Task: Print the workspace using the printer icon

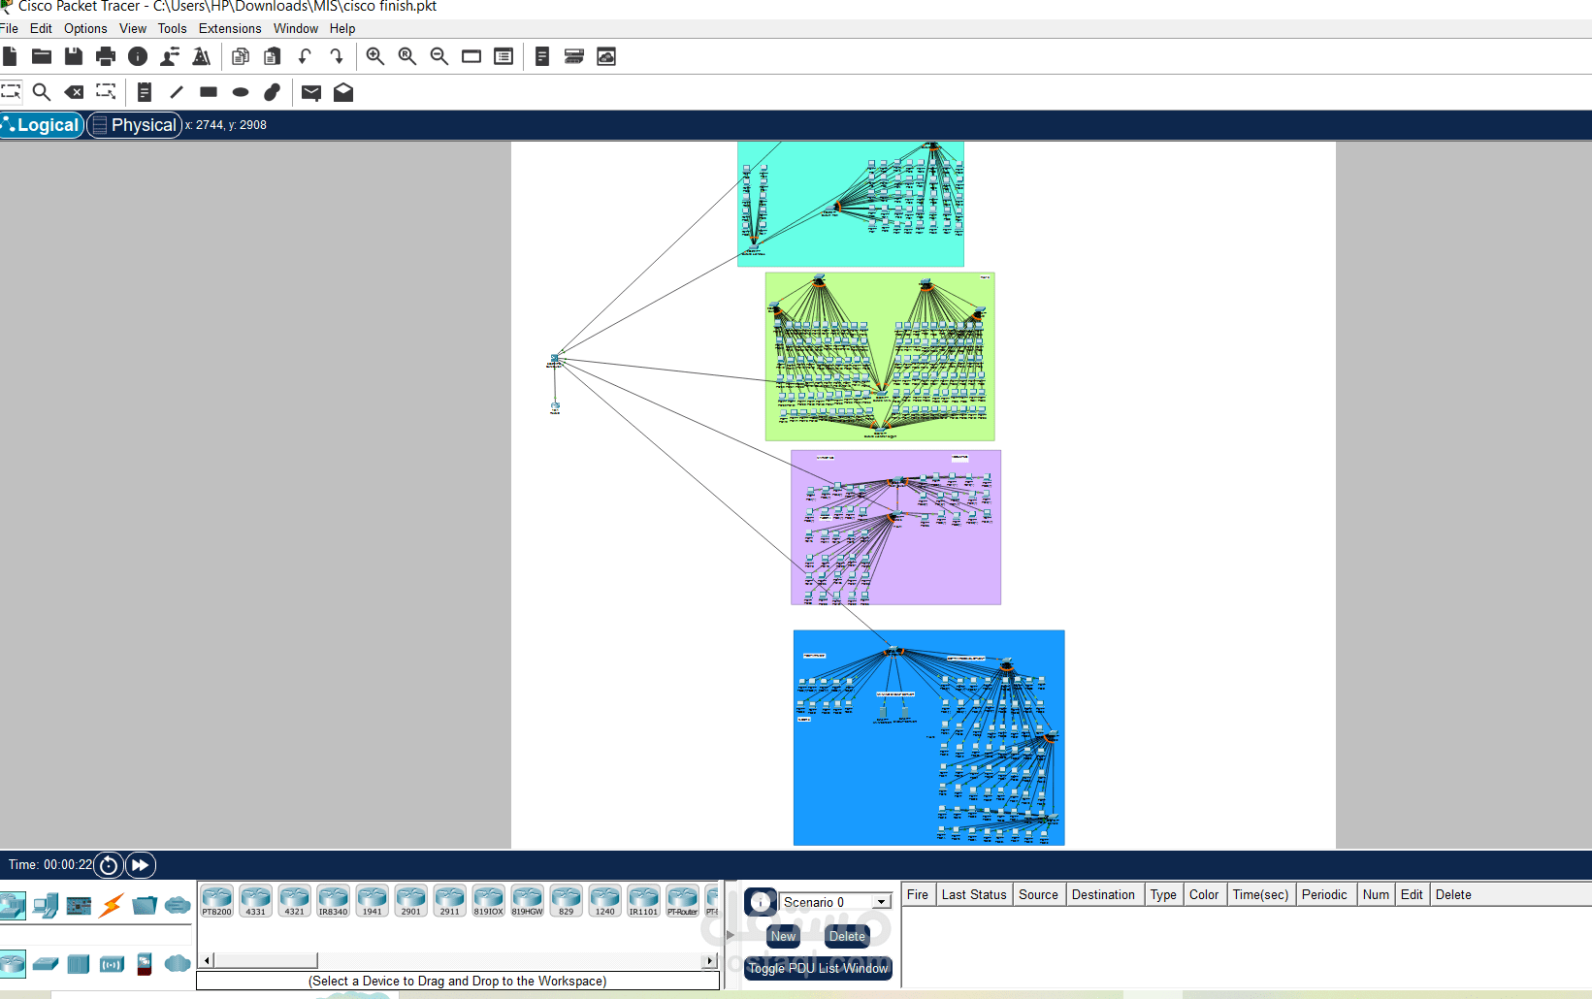Action: 106,56
